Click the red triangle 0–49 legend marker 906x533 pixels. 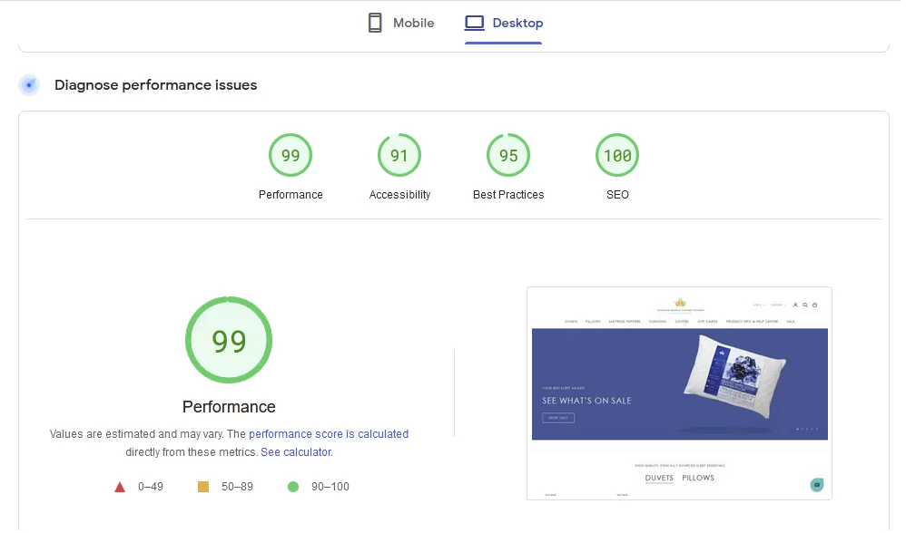[x=120, y=487]
